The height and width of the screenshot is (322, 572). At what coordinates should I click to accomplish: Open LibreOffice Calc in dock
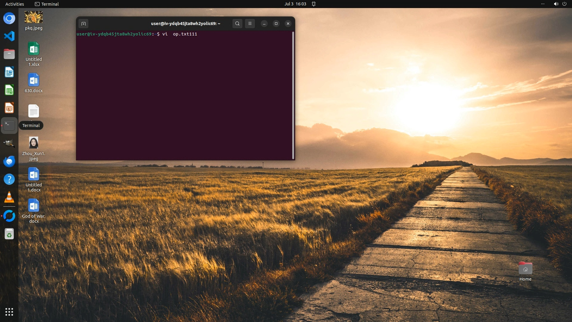tap(9, 90)
